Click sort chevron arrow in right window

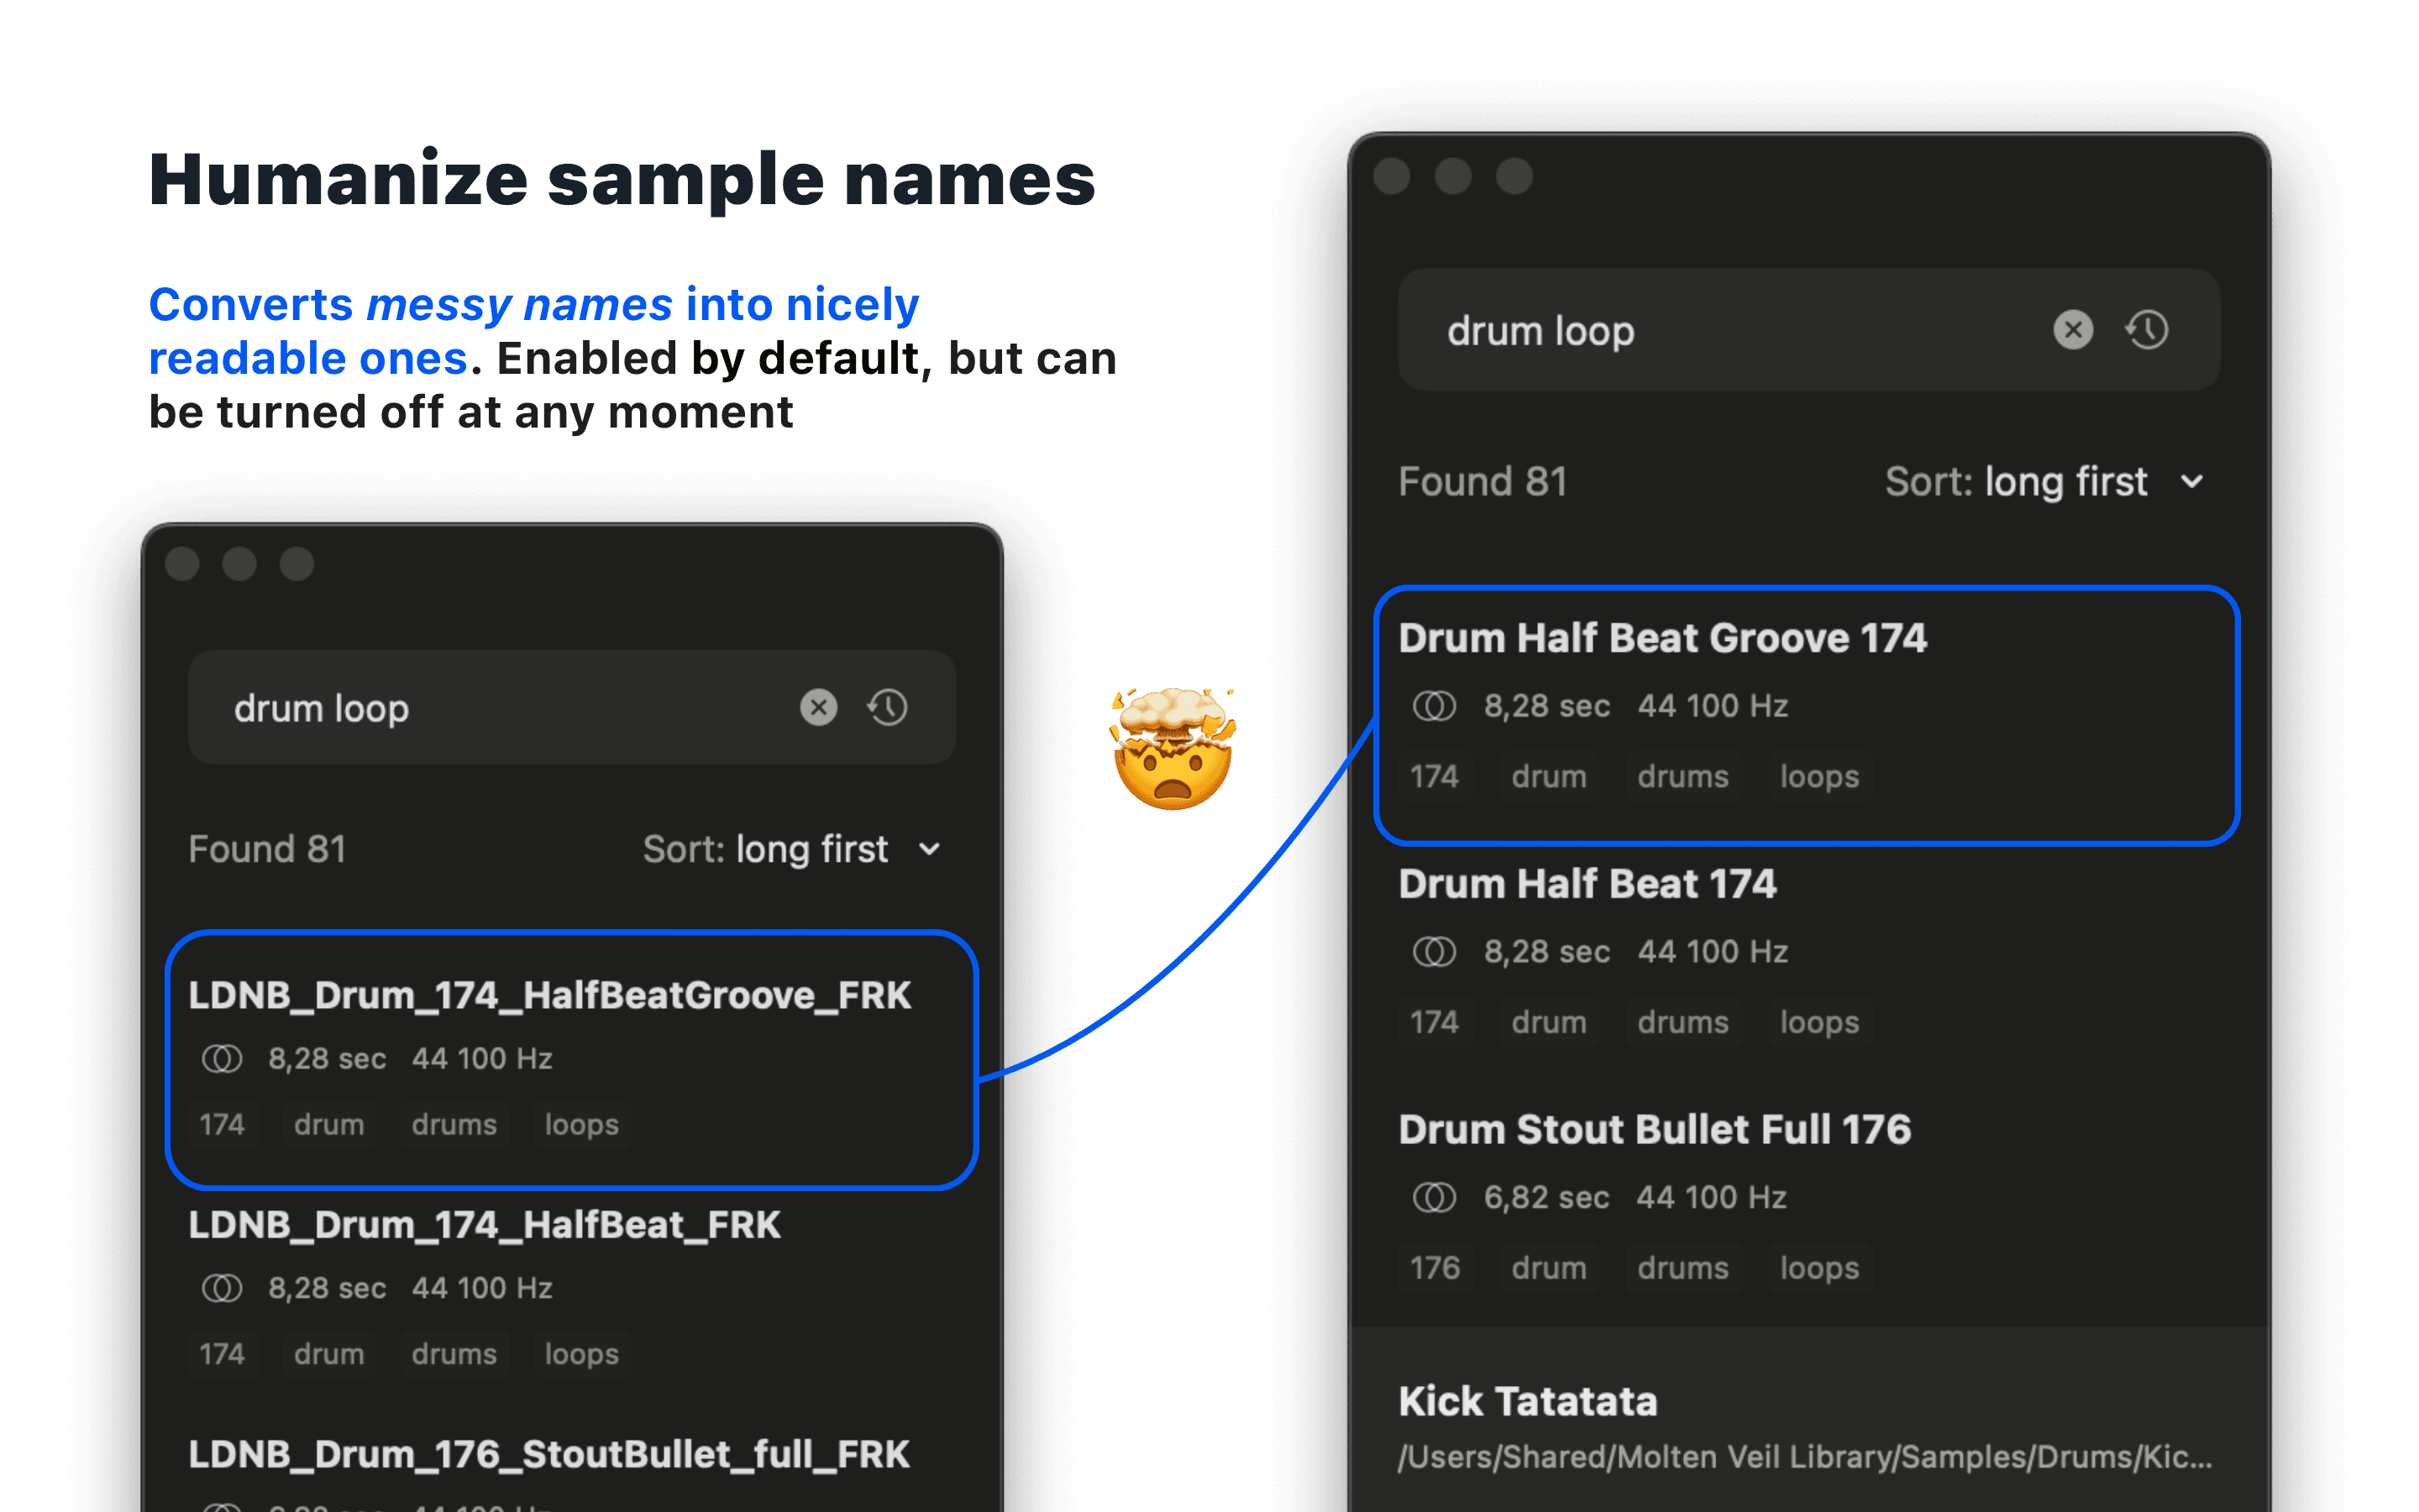pos(2192,482)
